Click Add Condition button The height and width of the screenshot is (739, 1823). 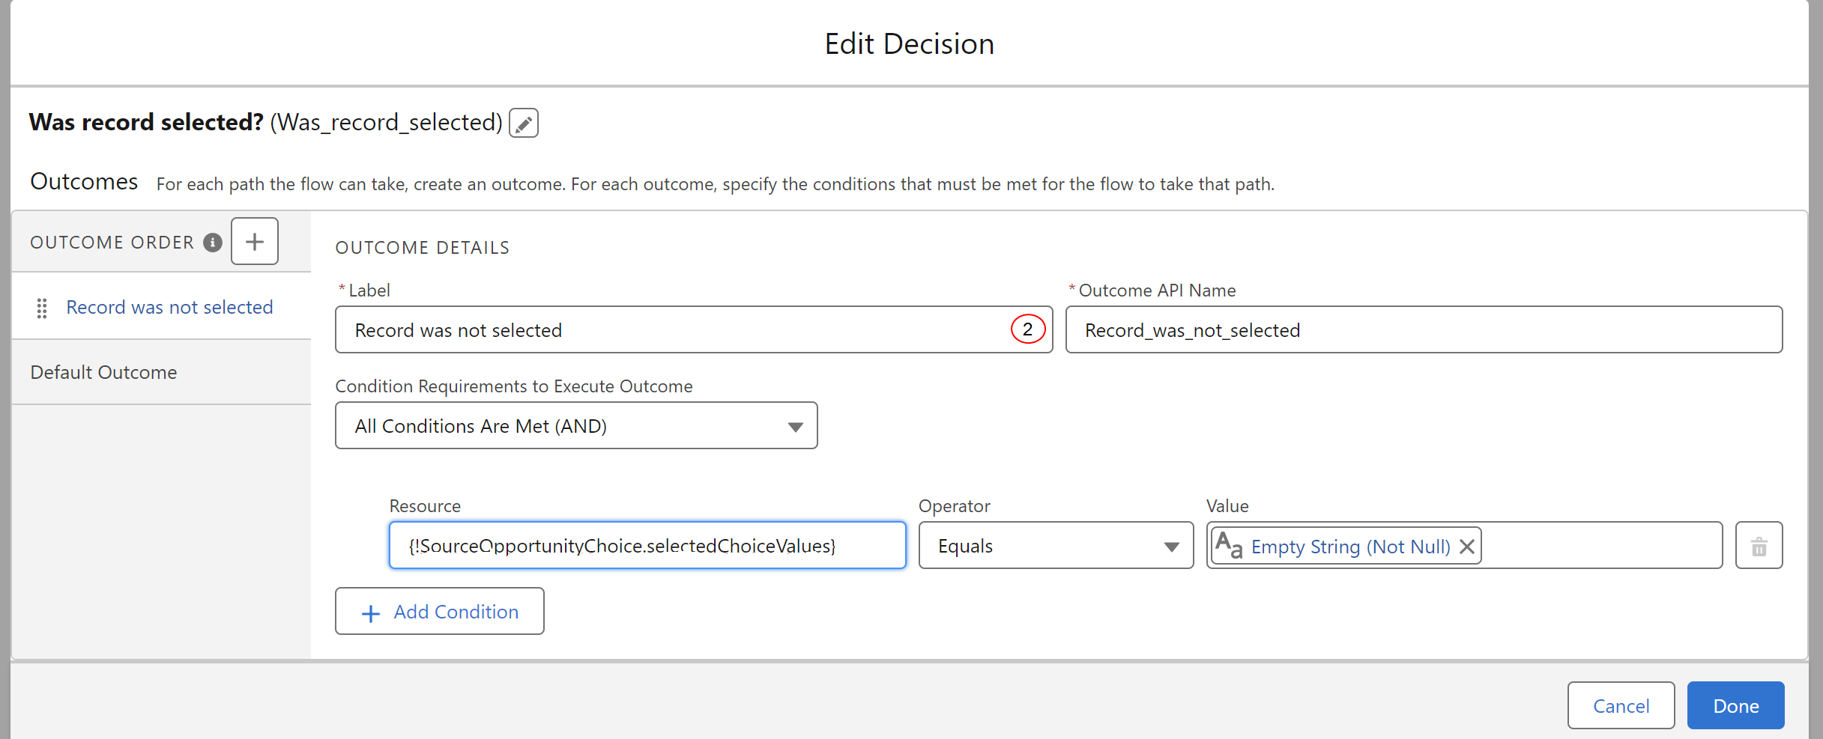(x=440, y=612)
